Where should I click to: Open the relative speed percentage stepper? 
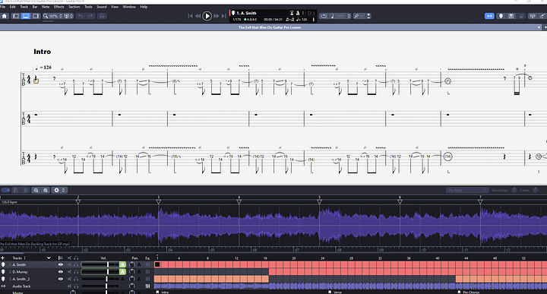click(349, 16)
